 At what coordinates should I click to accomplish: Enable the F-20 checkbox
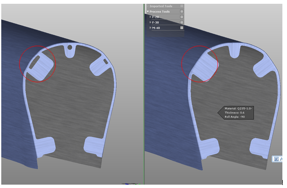[x=182, y=17]
